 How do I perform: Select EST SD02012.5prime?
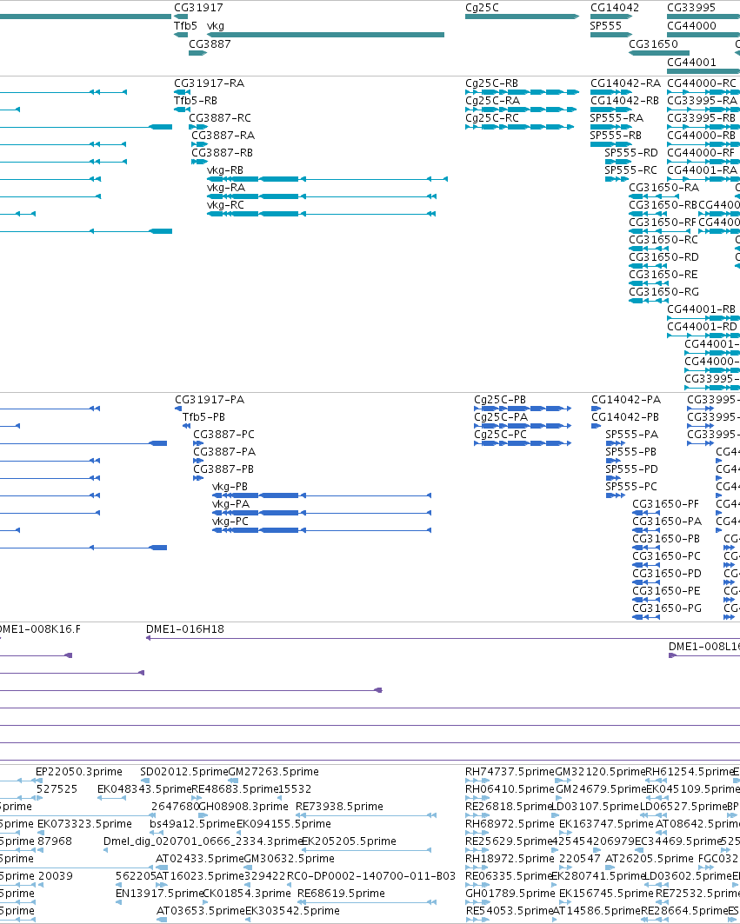click(184, 772)
